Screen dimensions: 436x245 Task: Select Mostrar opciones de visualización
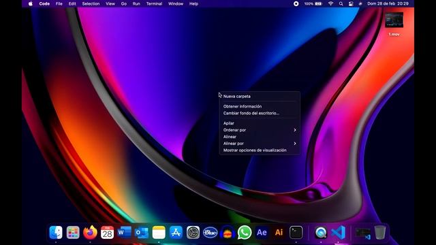click(x=260, y=150)
